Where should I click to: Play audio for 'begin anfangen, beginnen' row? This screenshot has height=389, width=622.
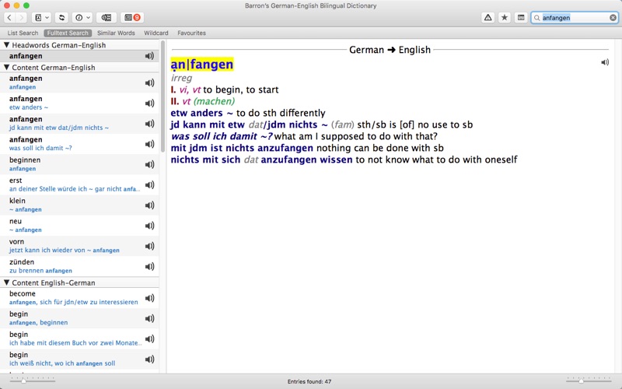tap(149, 318)
